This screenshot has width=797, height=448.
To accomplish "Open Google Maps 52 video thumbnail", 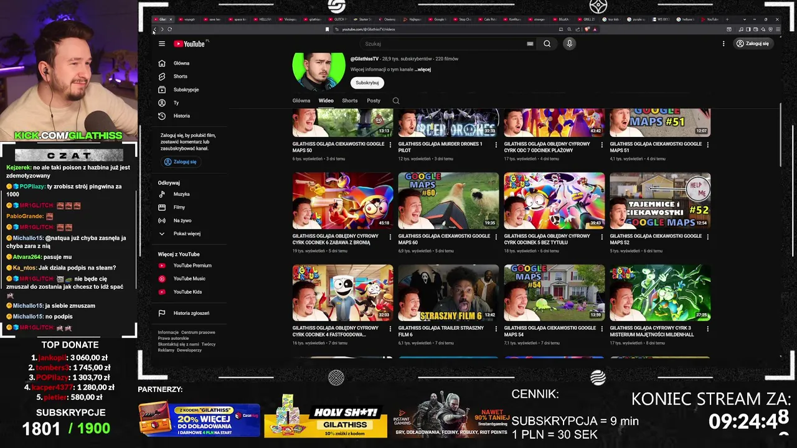I will click(x=660, y=200).
